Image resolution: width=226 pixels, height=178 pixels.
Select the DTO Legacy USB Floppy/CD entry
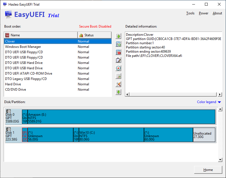58,79
